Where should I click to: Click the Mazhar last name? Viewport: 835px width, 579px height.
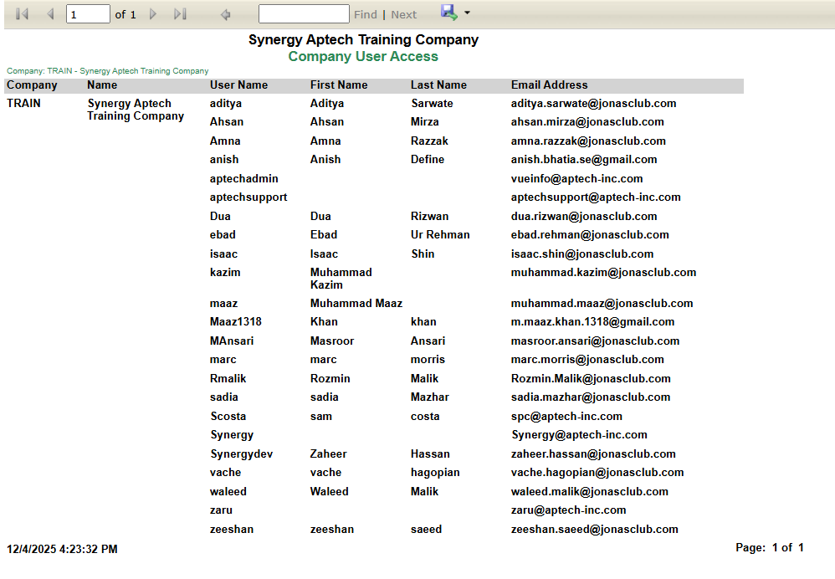pos(430,397)
